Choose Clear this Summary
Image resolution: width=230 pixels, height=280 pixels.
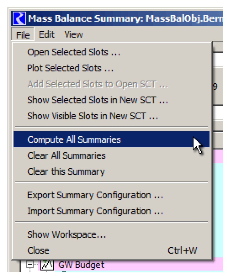coord(66,172)
